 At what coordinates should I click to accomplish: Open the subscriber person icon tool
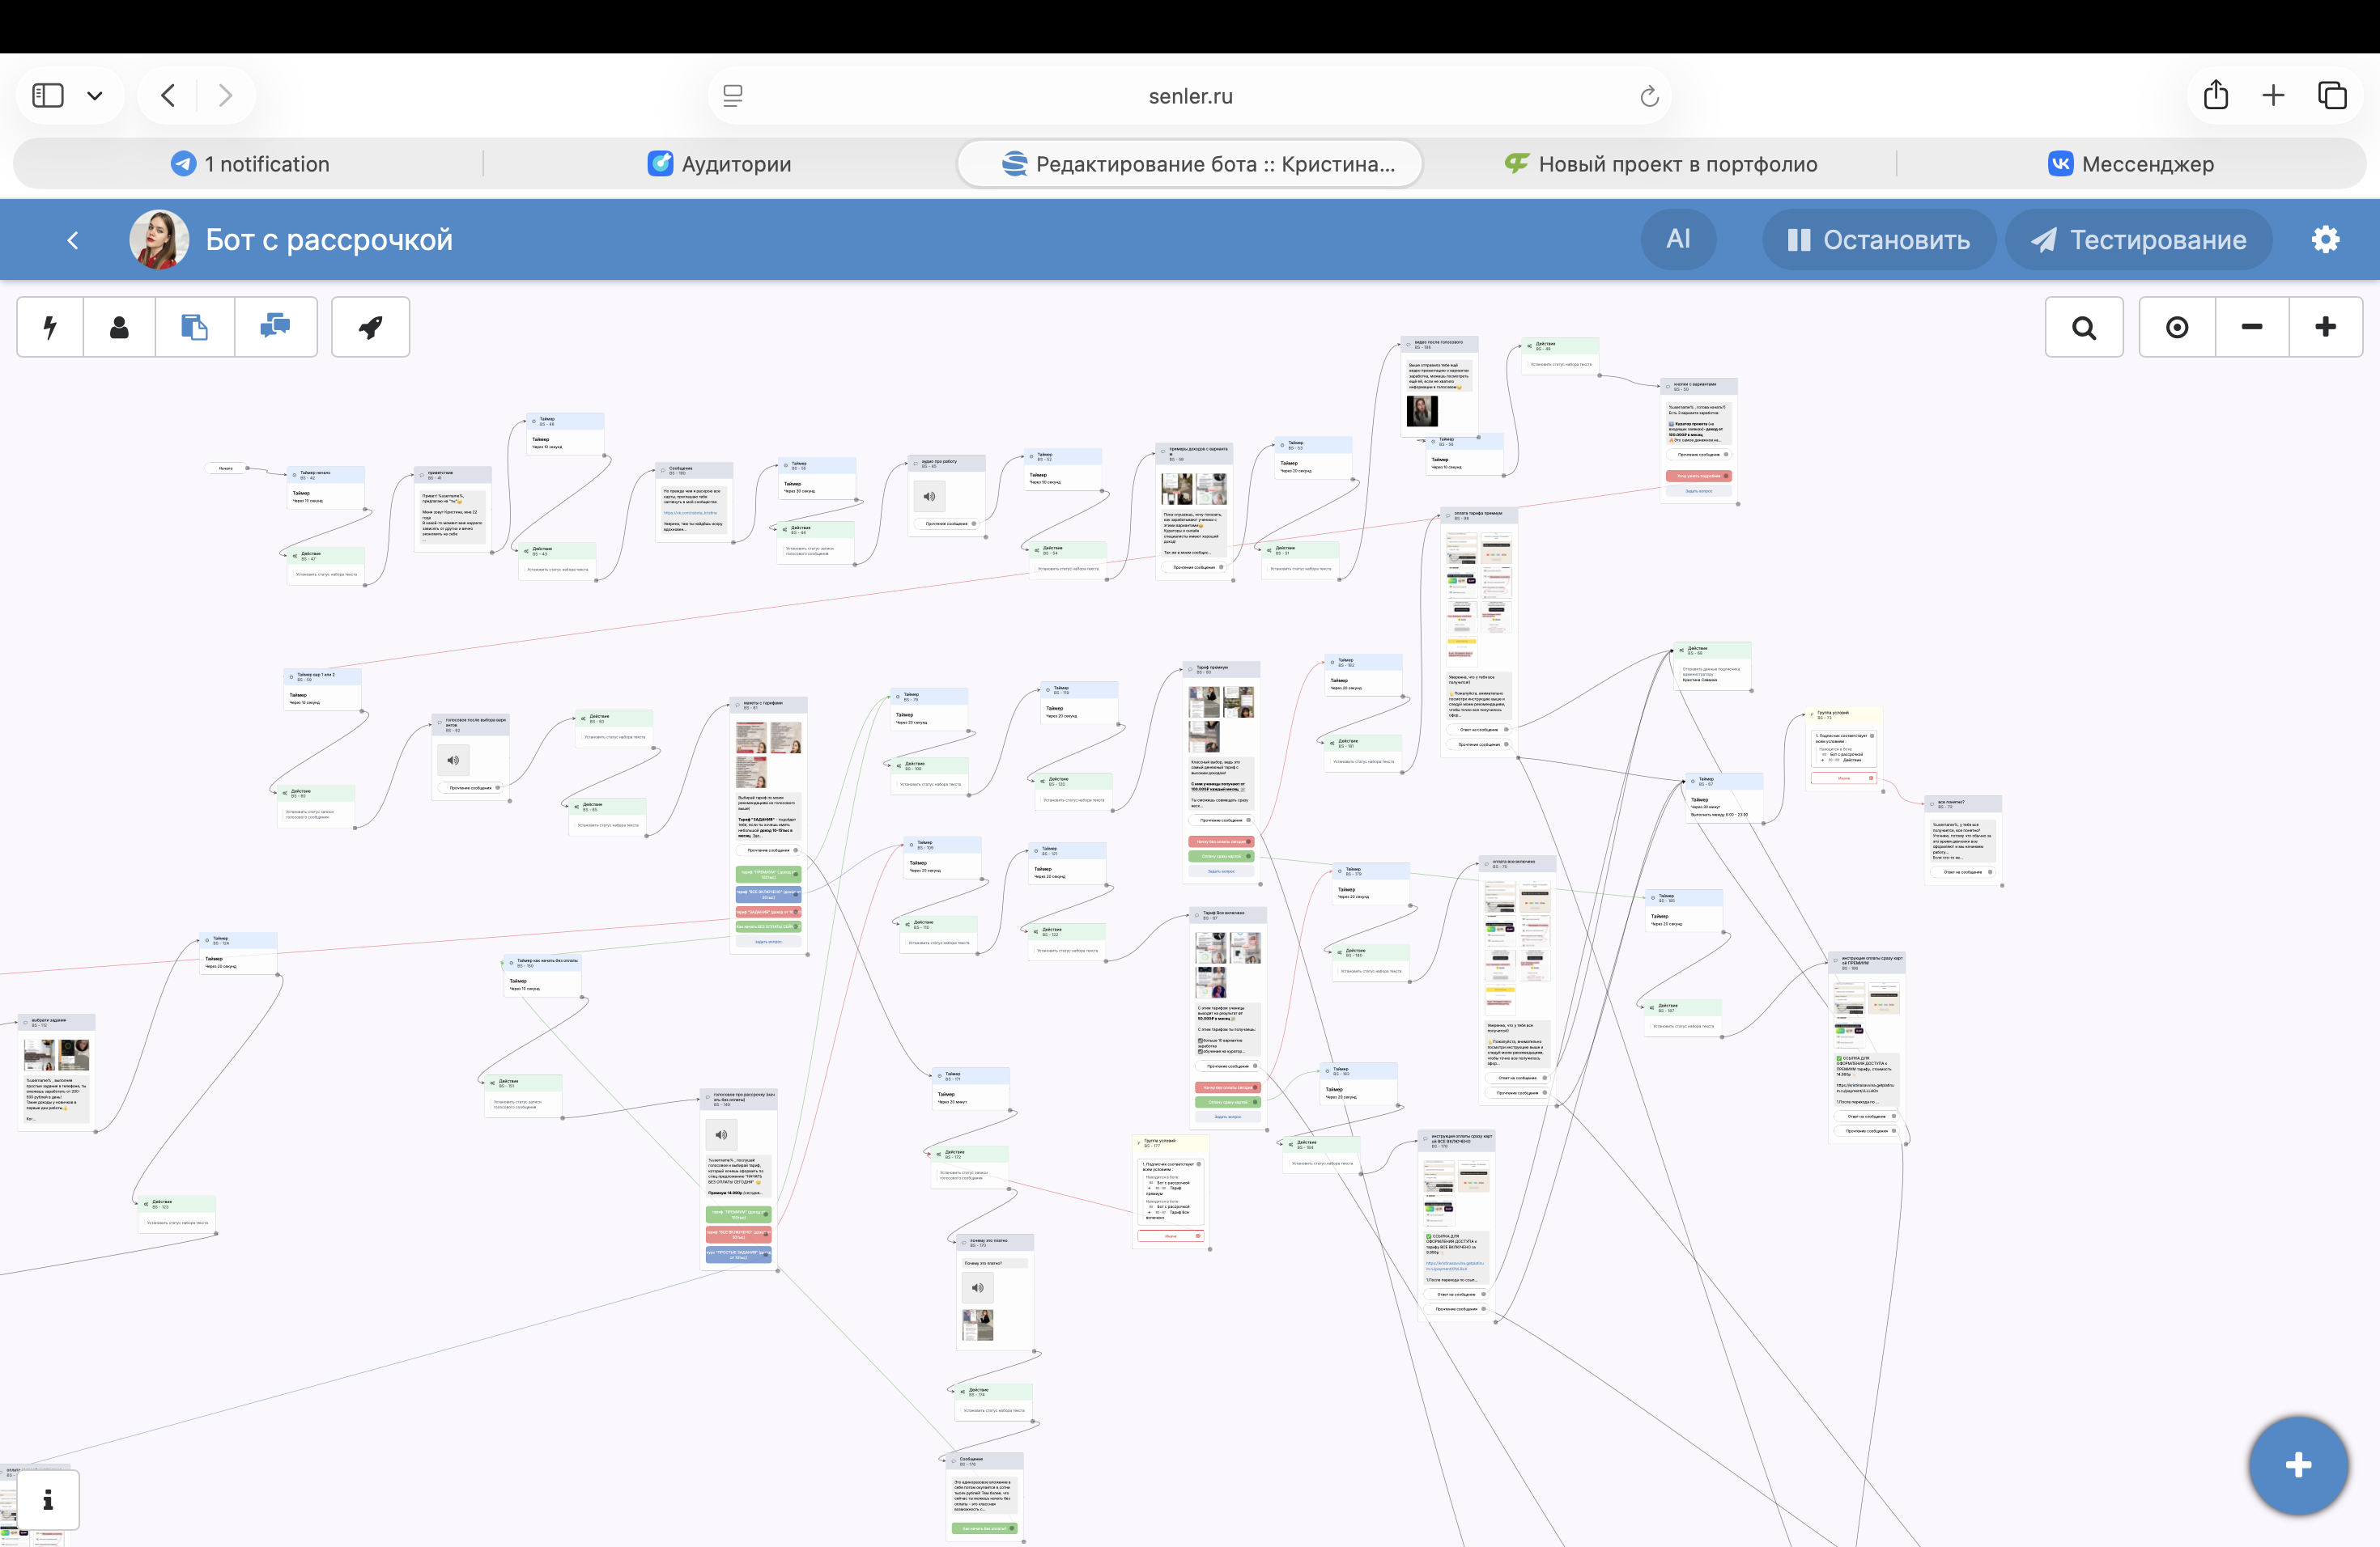pyautogui.click(x=119, y=327)
